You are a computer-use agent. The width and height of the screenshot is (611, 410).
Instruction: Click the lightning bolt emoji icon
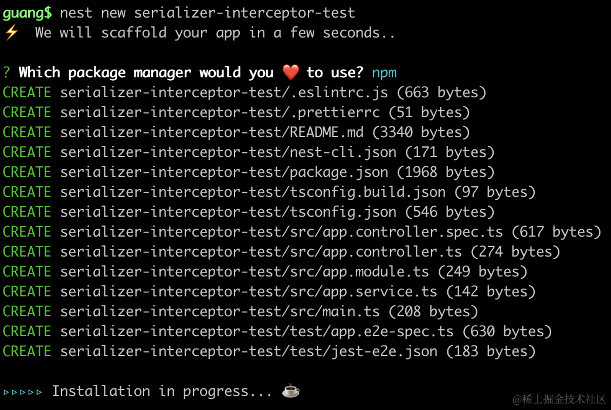coord(11,33)
